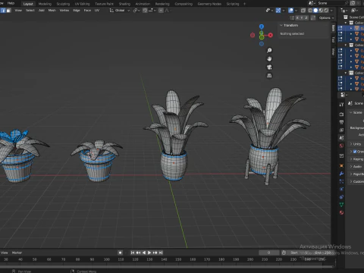Toggle show gizmos button
Viewport: 364px width, 273px height.
click(x=278, y=11)
